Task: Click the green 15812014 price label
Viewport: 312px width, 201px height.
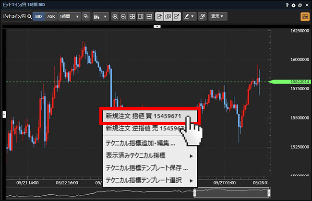Action: click(290, 82)
